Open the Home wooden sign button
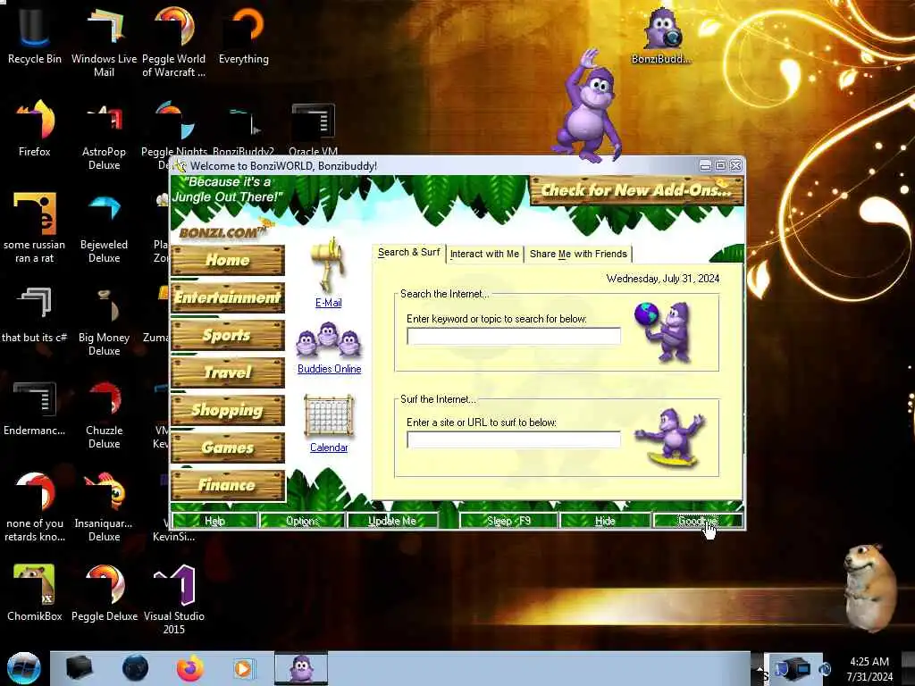The height and width of the screenshot is (686, 915). (228, 260)
